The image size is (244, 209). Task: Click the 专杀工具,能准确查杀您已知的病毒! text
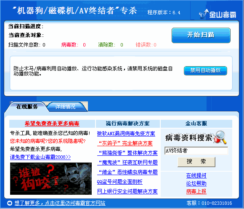click(50, 133)
